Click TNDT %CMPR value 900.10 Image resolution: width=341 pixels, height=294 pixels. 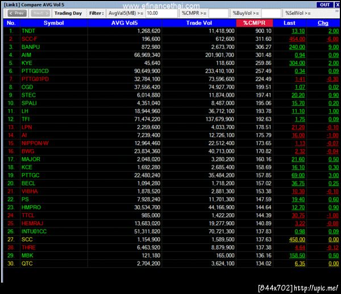pyautogui.click(x=263, y=31)
